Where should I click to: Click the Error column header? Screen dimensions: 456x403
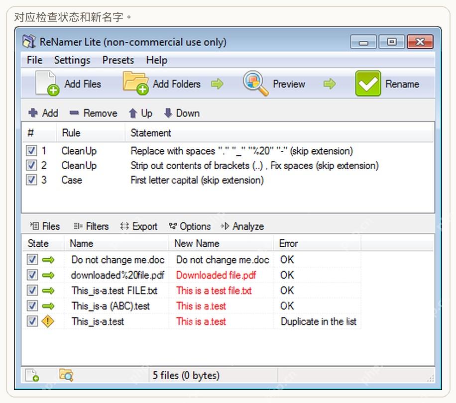[x=317, y=243]
